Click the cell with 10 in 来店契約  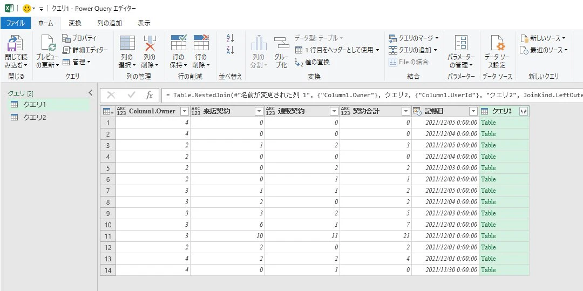228,235
